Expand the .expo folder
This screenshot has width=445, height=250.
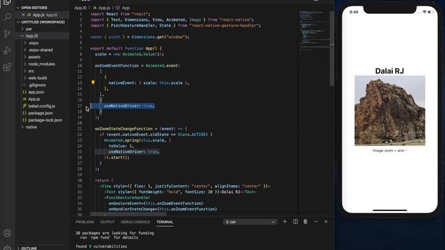point(42,43)
